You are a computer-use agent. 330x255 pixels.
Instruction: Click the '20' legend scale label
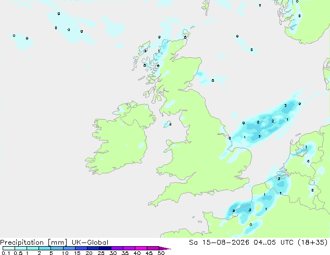pos(89,253)
